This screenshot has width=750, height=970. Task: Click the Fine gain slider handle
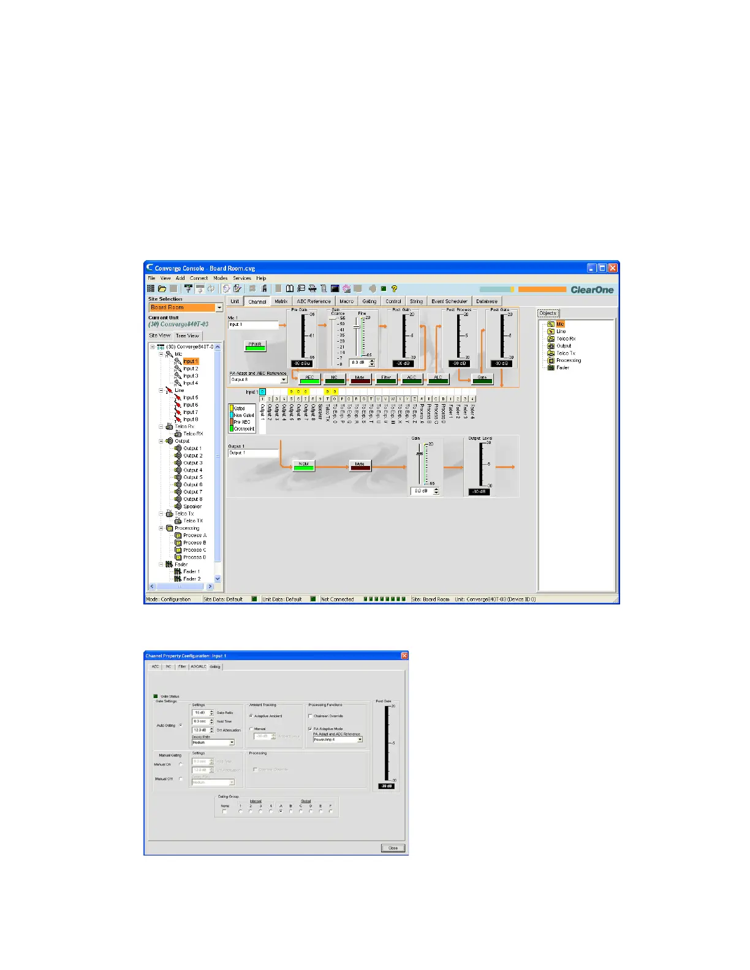pyautogui.click(x=356, y=326)
